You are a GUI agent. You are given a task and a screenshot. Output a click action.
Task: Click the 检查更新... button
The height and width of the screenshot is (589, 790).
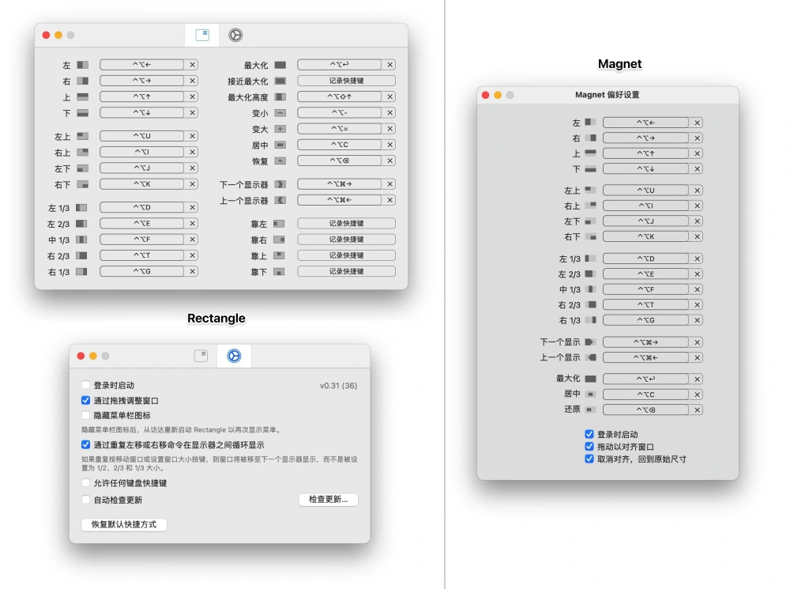(329, 499)
